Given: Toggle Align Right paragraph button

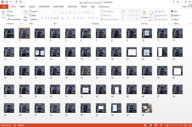Looking at the screenshot, I should [80, 18].
